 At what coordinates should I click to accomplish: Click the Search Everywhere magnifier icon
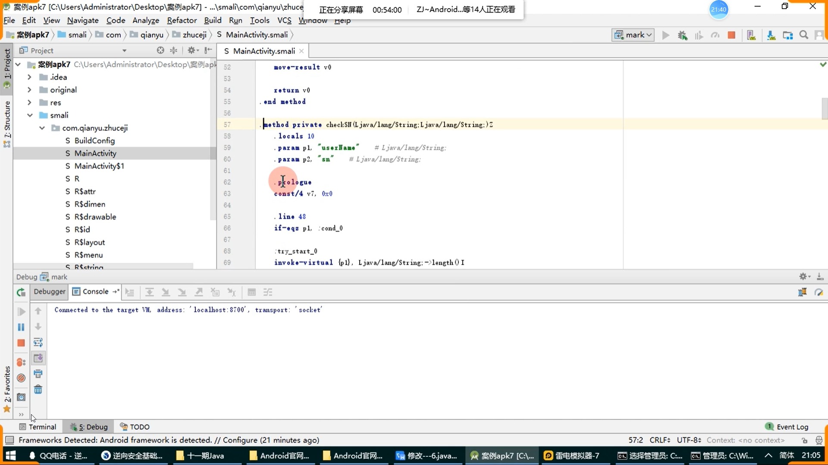click(x=804, y=35)
